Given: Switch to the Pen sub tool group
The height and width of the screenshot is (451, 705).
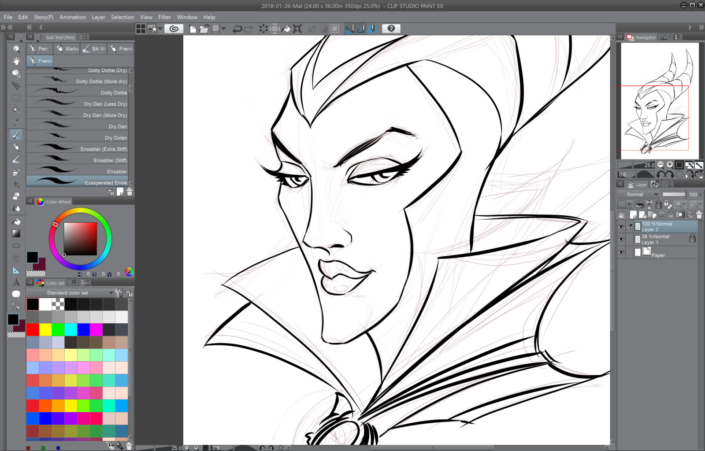Looking at the screenshot, I should click(40, 48).
